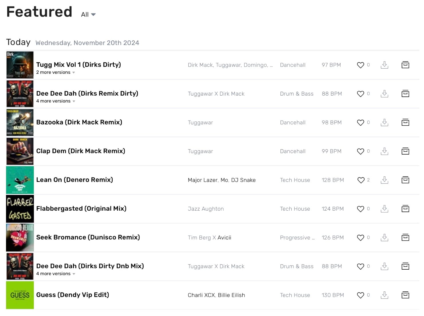Like the Guess (Dendy Vip Edit) track
424x316 pixels.
360,295
